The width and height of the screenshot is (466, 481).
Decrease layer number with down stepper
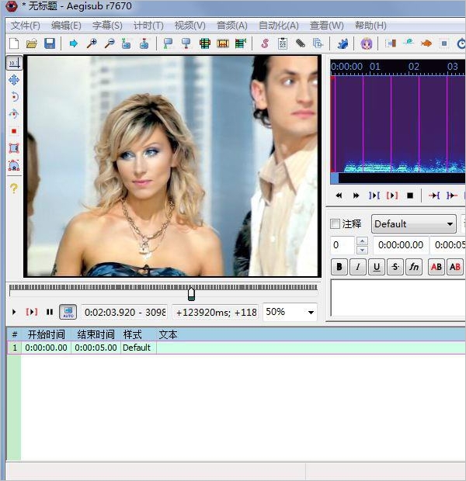[x=362, y=250]
